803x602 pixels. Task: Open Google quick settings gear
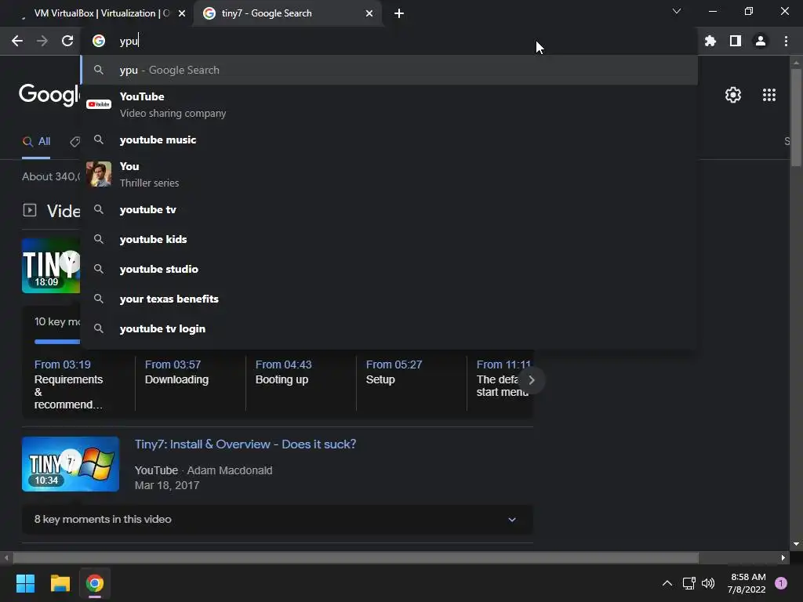[x=733, y=95]
